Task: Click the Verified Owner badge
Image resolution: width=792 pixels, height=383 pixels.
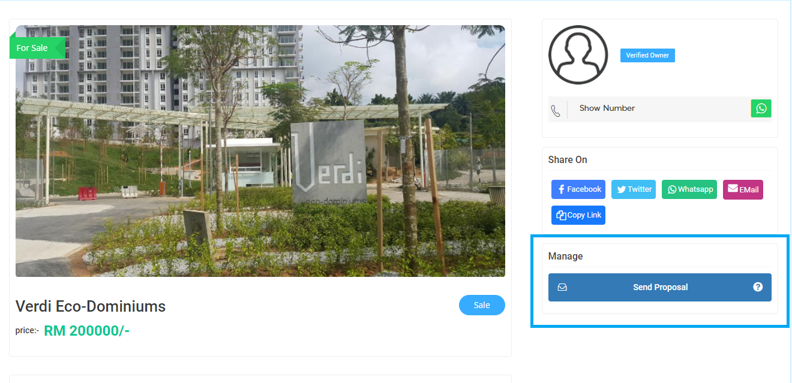Action: 647,55
